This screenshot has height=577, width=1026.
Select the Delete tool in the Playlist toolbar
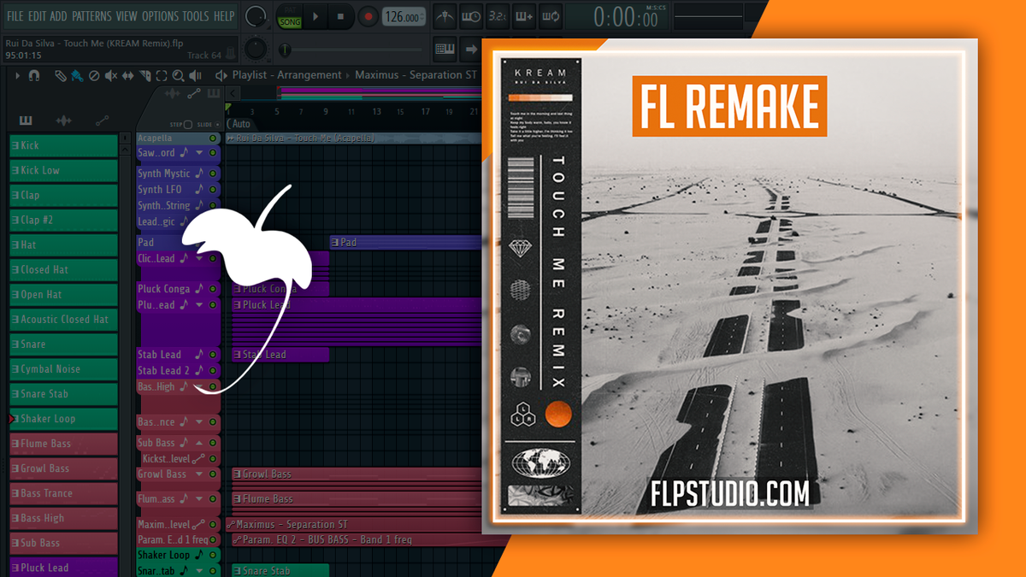[94, 76]
